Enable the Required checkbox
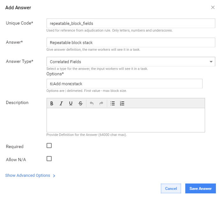 click(x=49, y=146)
